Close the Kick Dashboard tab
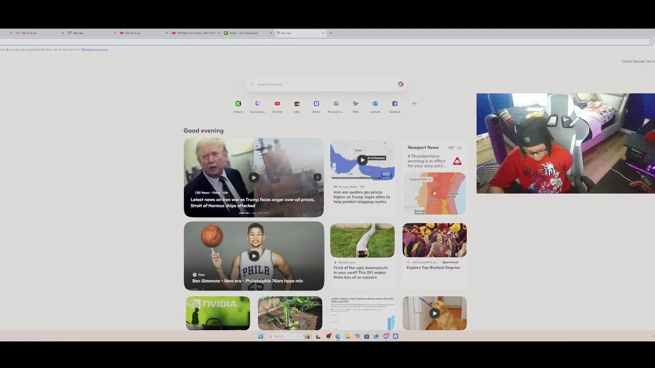The image size is (655, 368). point(271,33)
